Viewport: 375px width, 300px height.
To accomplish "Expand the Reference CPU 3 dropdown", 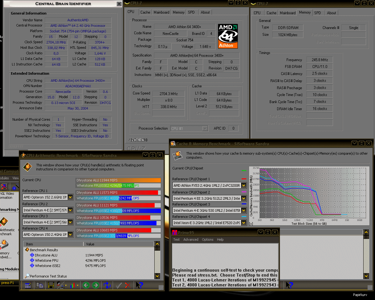I will tap(70, 222).
